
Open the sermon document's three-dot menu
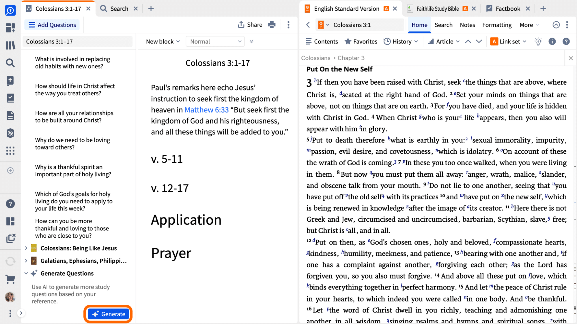point(288,25)
